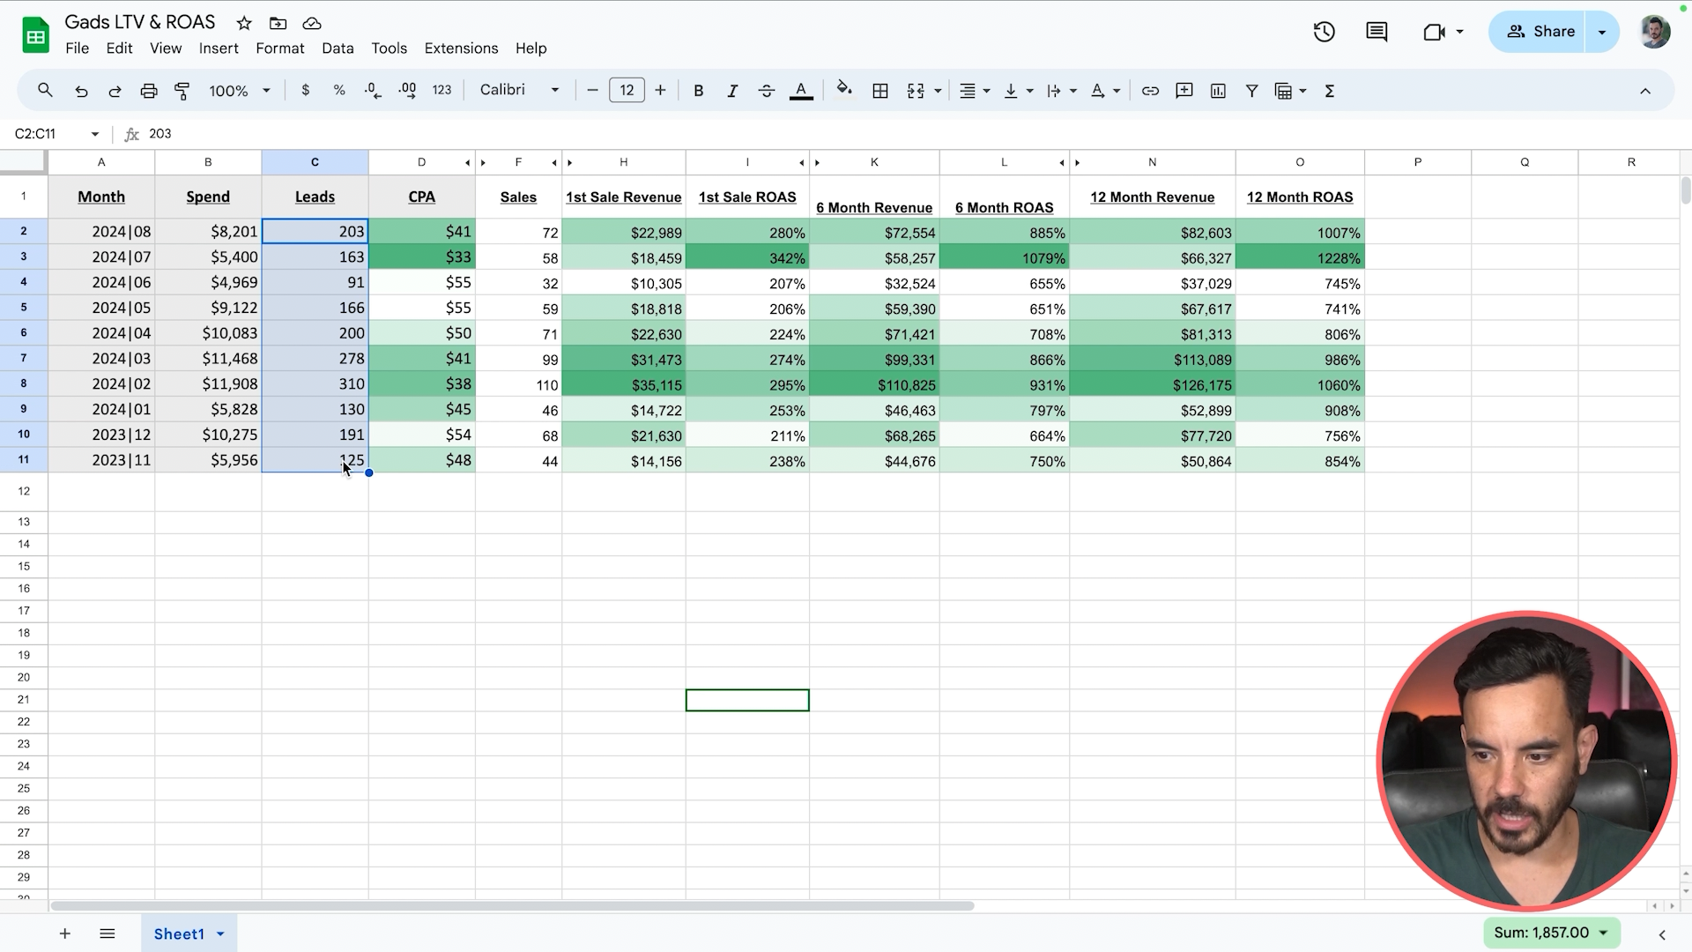Screen dimensions: 1692x952
Task: Open version history clock icon
Action: click(x=1324, y=33)
